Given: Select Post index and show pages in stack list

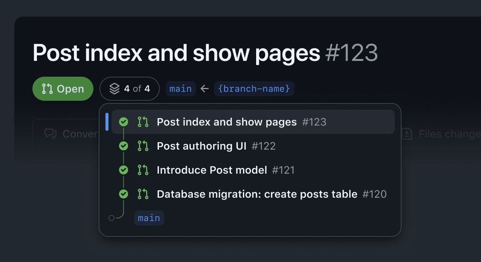Looking at the screenshot, I should (226, 122).
